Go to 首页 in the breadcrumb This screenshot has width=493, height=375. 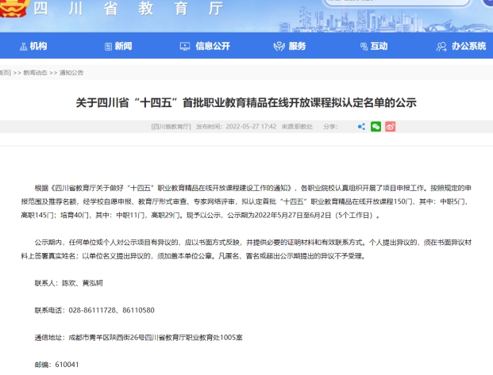tap(5, 72)
